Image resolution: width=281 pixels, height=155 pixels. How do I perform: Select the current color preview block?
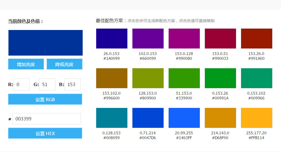point(46,43)
